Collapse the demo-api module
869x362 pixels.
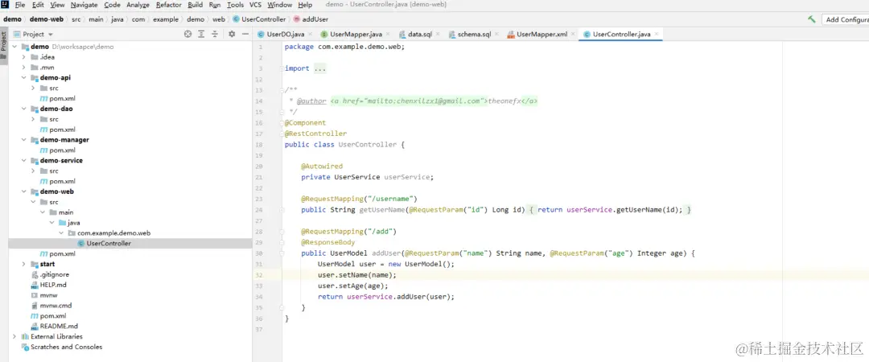click(x=24, y=77)
